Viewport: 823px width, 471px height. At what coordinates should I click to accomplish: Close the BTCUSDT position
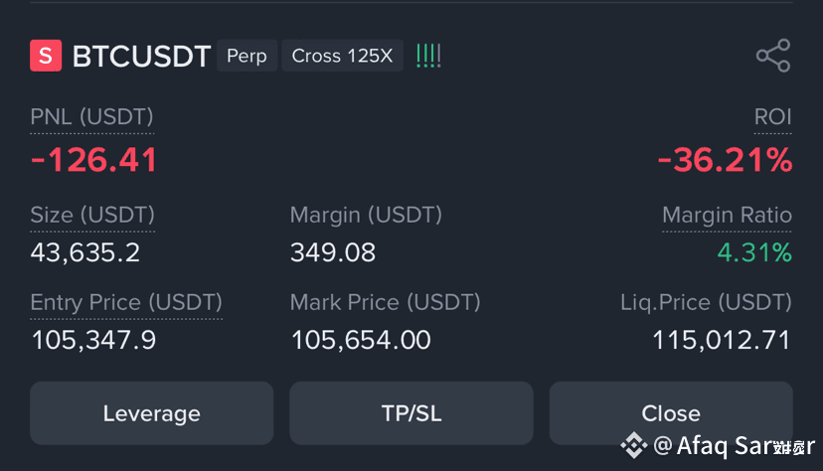(x=671, y=413)
